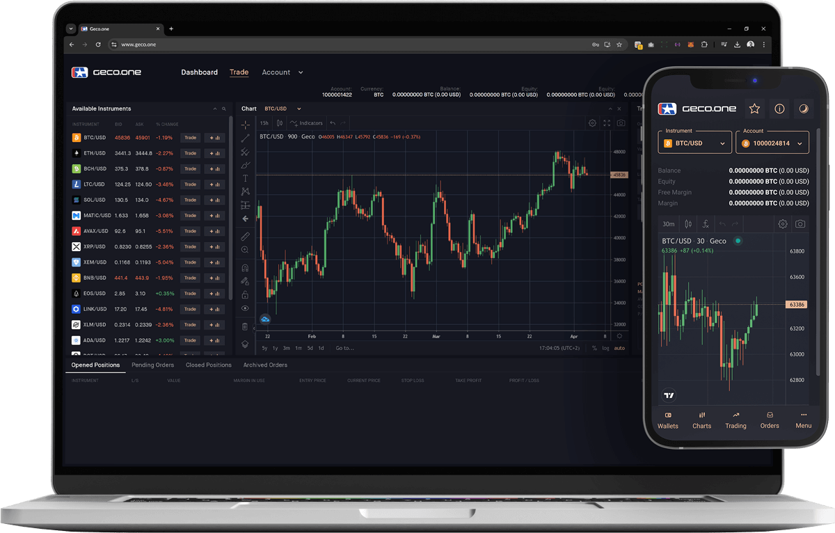Open desktop chart settings gear

coord(592,123)
